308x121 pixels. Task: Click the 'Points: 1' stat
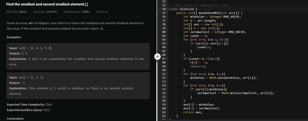pyautogui.click(x=102, y=12)
